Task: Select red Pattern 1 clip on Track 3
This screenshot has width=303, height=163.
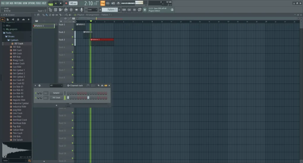Action: (102, 39)
